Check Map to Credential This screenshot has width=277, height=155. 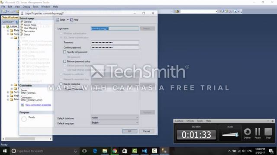pyautogui.click(x=61, y=84)
